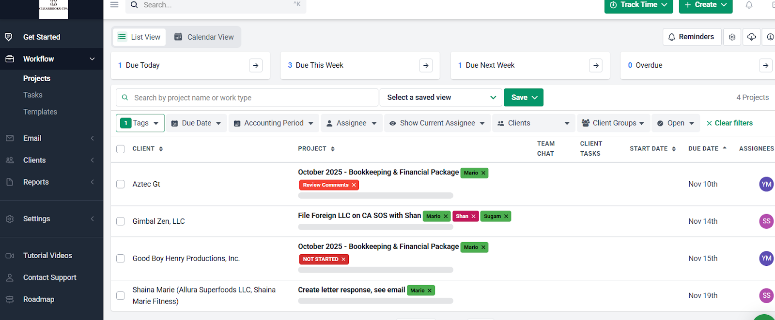Screen dimensions: 775x320
Task: Switch to Calendar View tab
Action: coord(204,37)
